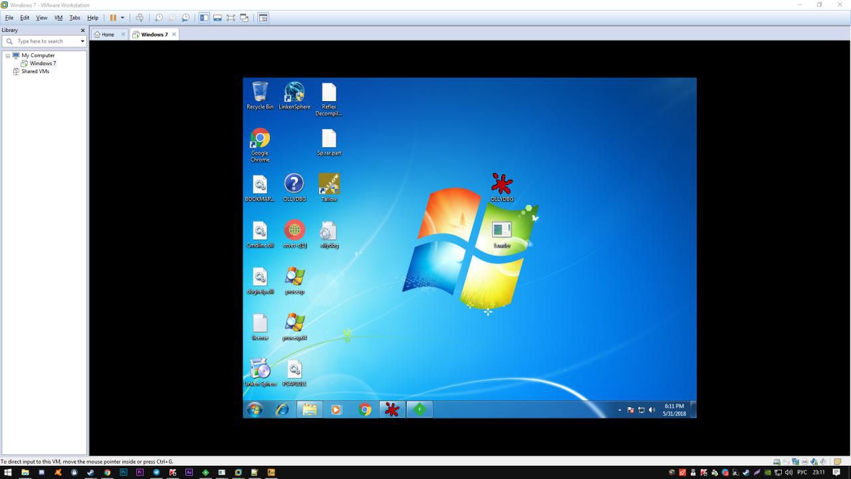Open the Library search options dropdown
The height and width of the screenshot is (479, 851).
click(82, 41)
